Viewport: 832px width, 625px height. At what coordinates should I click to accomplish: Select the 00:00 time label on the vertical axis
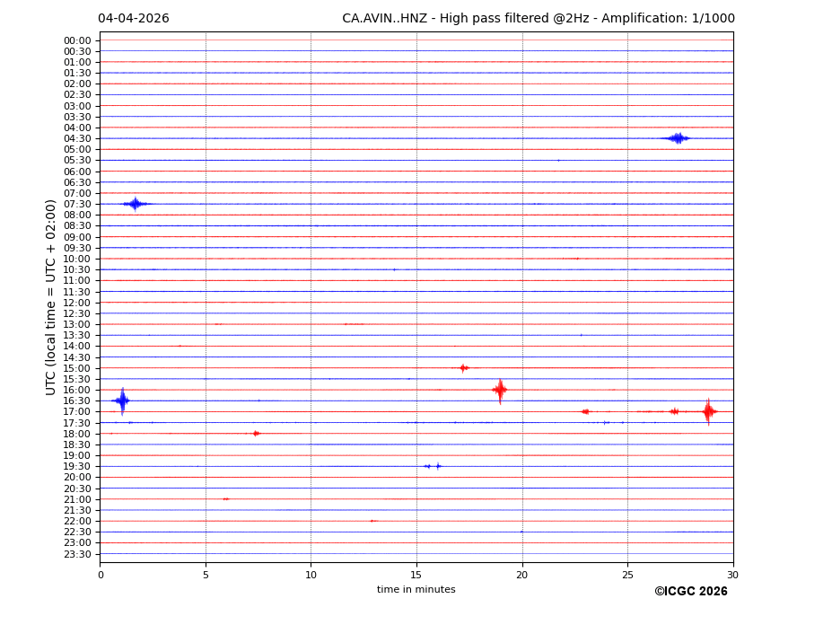pyautogui.click(x=77, y=40)
